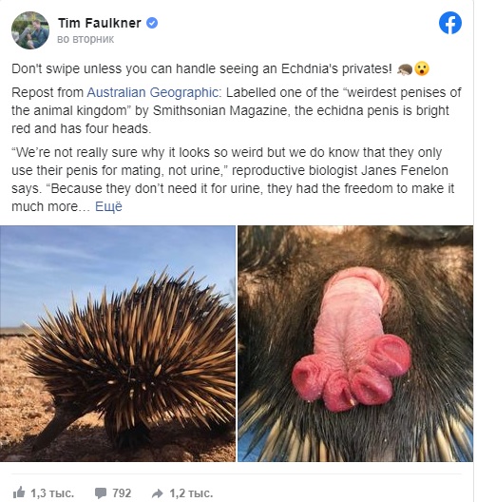Click the share arrow icon

coord(158,493)
